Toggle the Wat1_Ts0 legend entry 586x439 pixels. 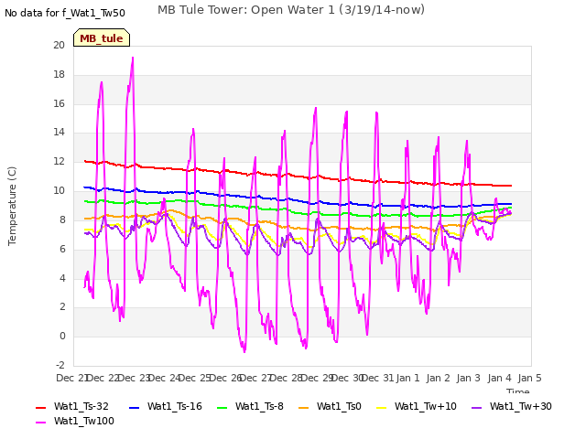point(330,406)
